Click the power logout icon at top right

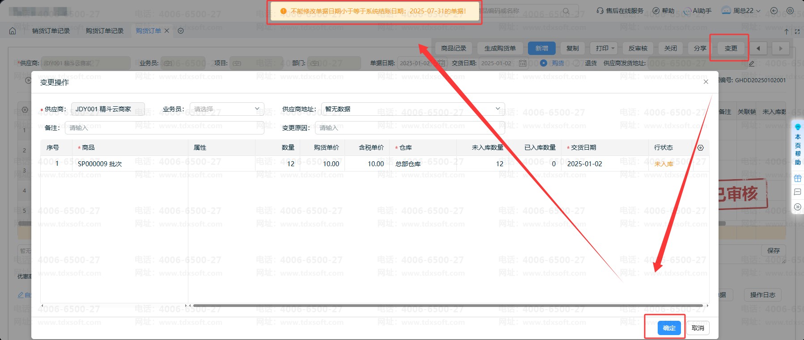click(790, 11)
